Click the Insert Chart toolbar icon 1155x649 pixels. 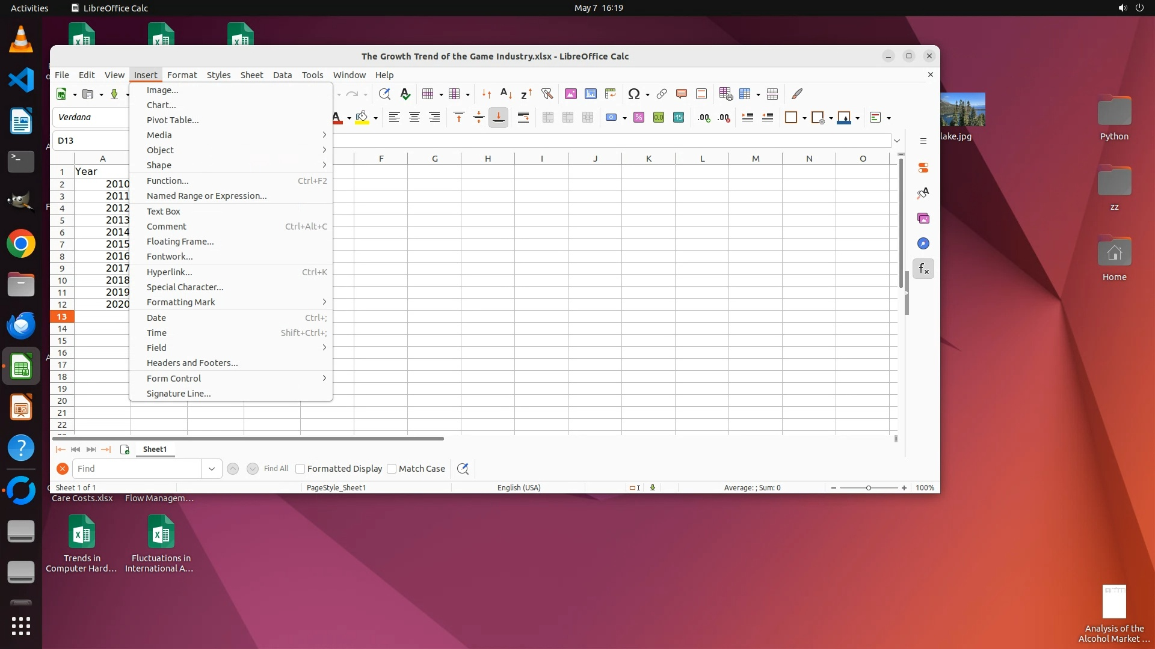click(590, 94)
